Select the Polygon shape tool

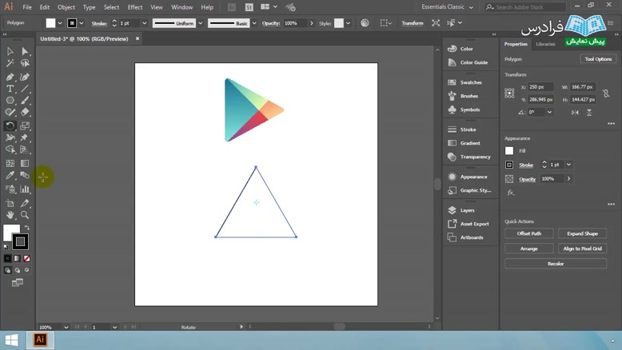coord(10,100)
